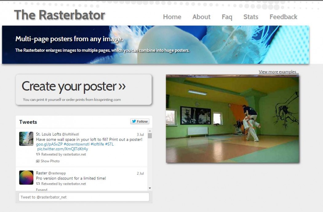
Task: Open the Faq navigation link
Action: [227, 17]
